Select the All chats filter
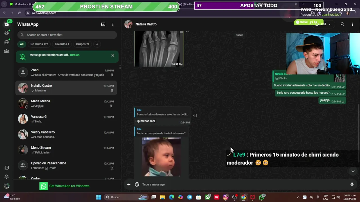Screen dimensions: 360x202 22,44
